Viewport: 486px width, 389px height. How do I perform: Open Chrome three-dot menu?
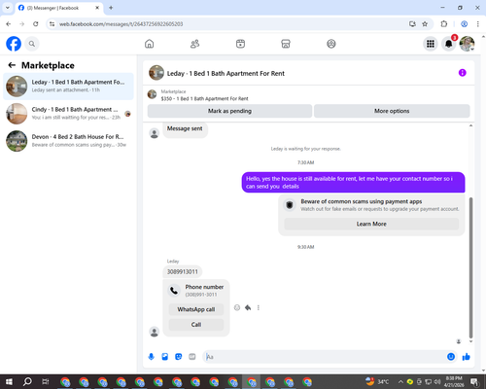(x=478, y=24)
